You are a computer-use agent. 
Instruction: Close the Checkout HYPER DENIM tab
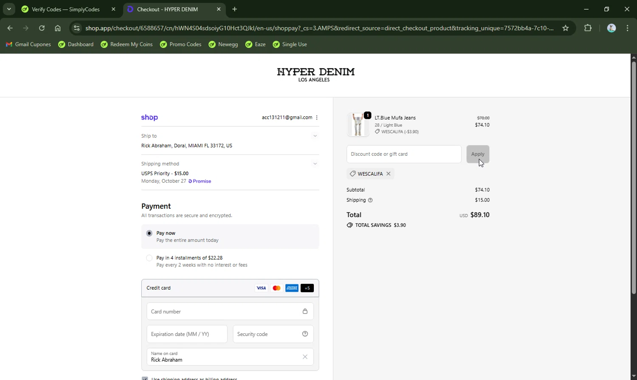pyautogui.click(x=219, y=9)
